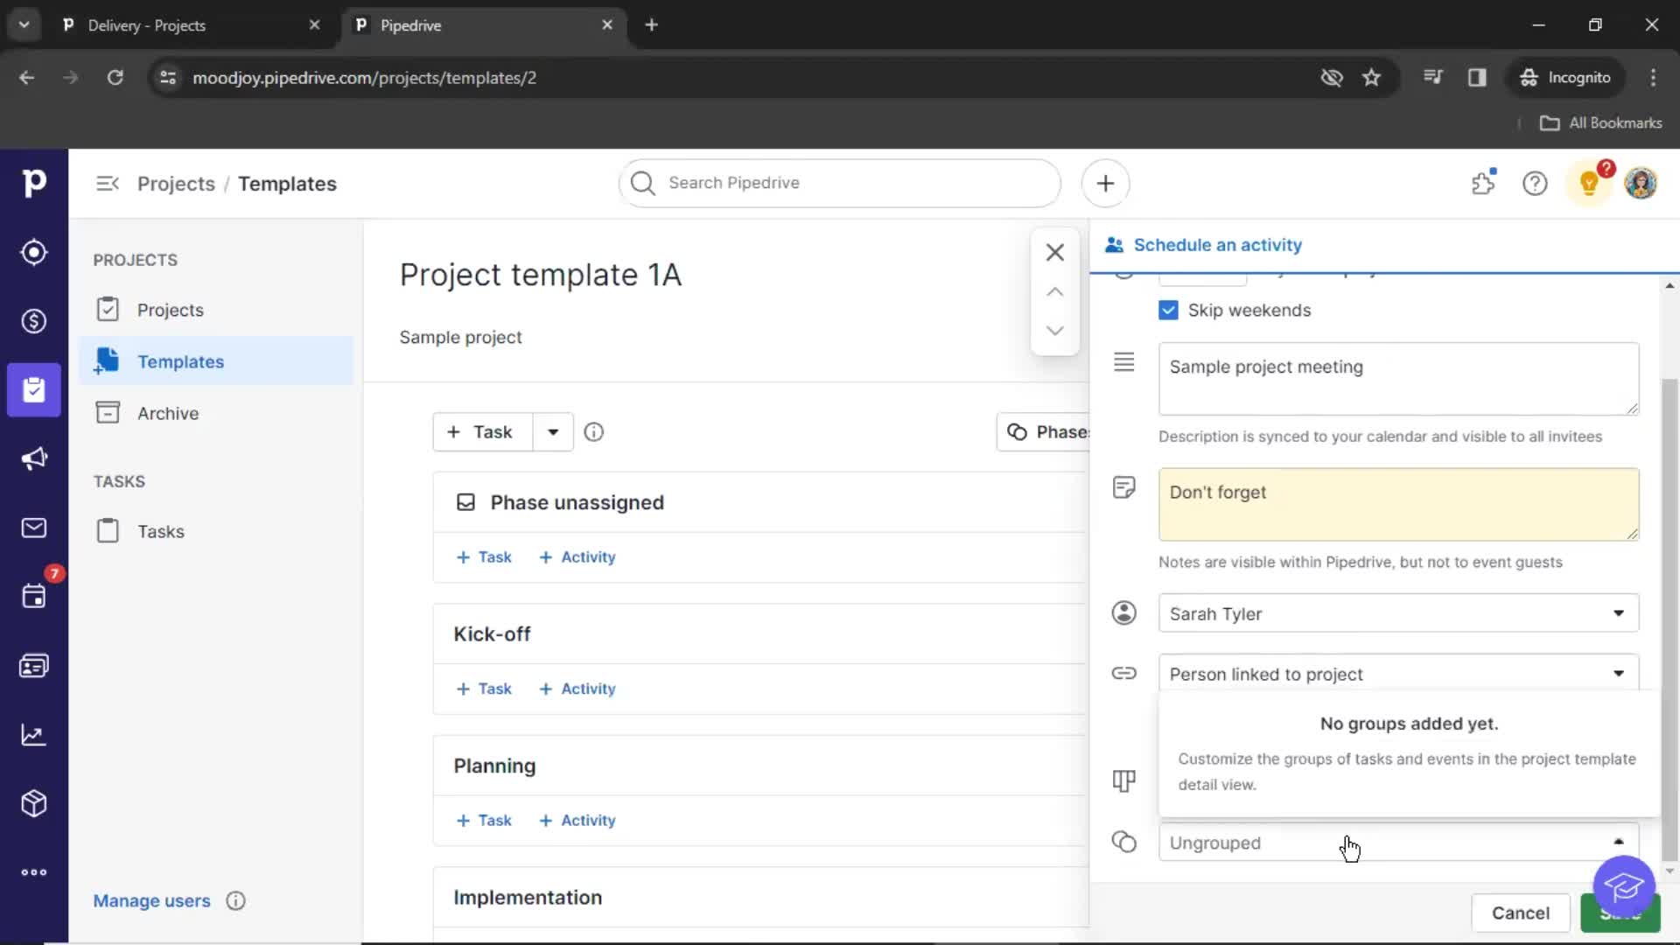
Task: Click the Don't forget notes field
Action: point(1397,503)
